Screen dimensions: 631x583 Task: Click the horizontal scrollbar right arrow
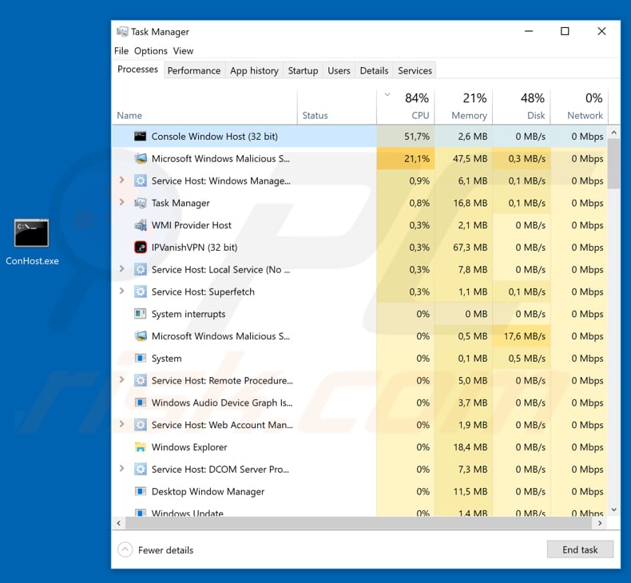click(x=600, y=523)
